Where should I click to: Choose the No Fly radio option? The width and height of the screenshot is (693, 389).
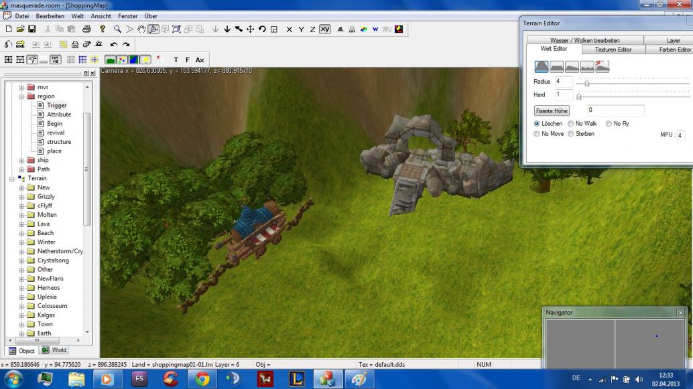coord(609,124)
